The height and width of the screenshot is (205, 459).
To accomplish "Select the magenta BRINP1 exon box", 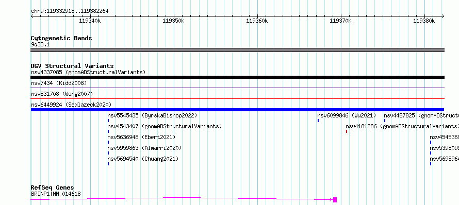I will coord(335,200).
